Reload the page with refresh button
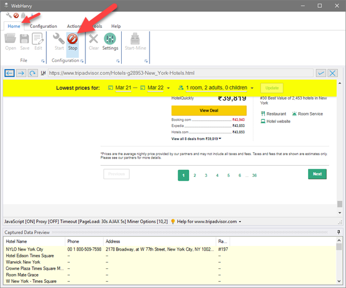The width and height of the screenshot is (346, 288). pyautogui.click(x=33, y=73)
